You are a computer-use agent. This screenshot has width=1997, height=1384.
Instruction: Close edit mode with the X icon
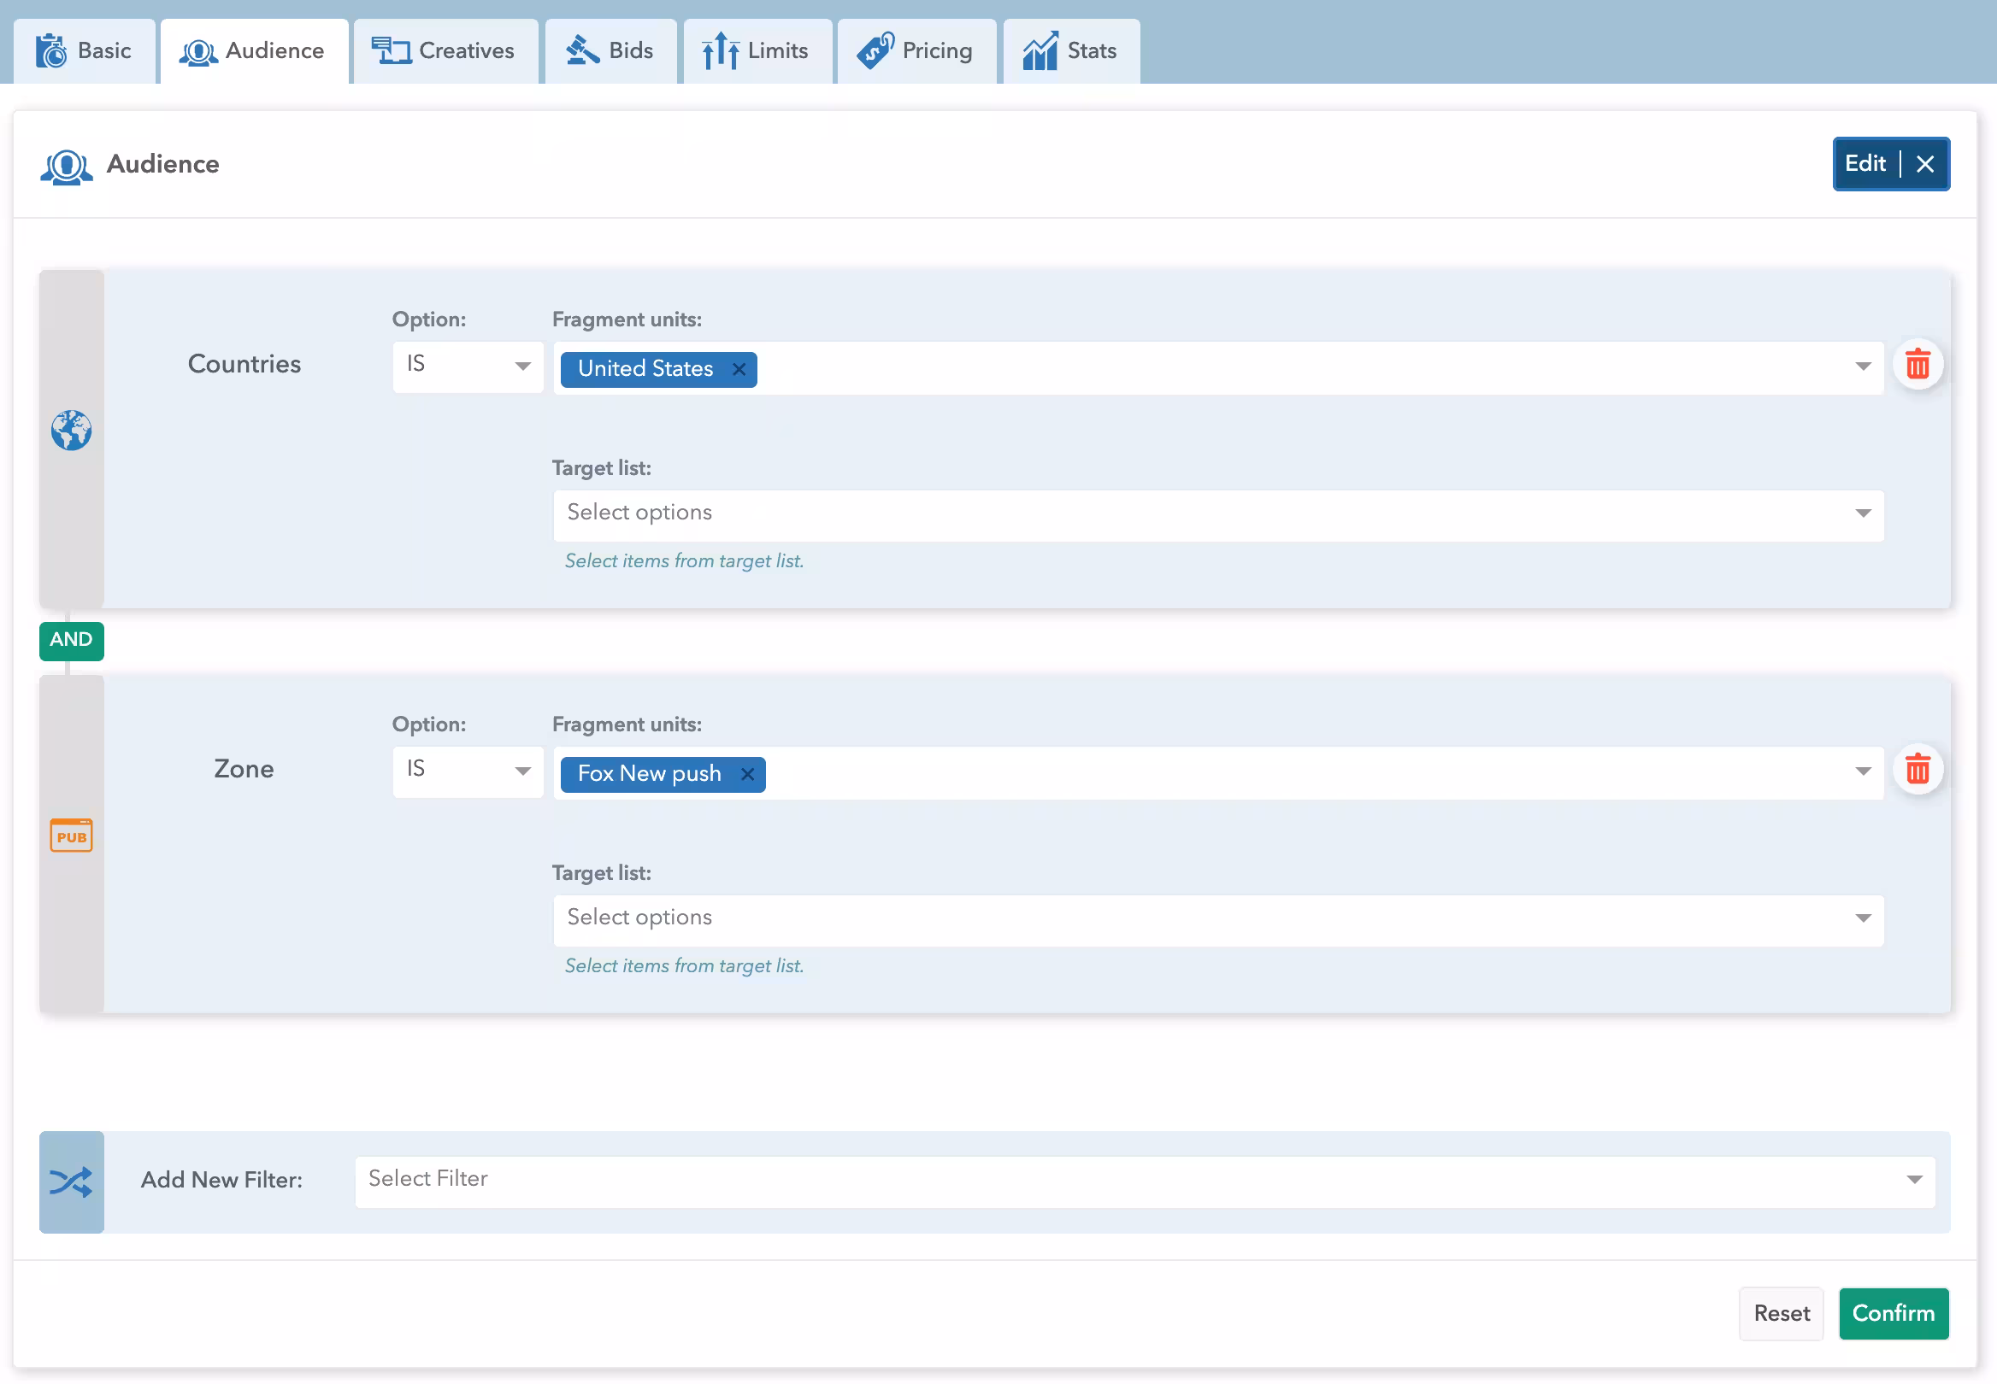(1925, 164)
